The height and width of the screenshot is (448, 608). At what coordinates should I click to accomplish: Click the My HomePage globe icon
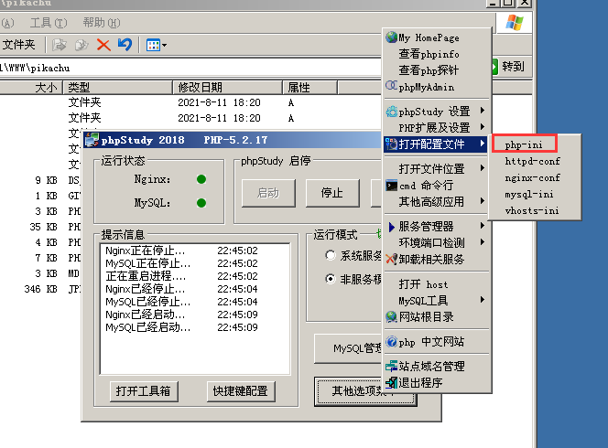392,37
